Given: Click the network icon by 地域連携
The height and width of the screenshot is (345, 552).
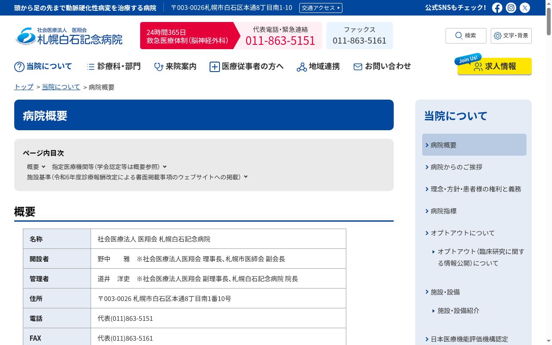Looking at the screenshot, I should tap(301, 67).
